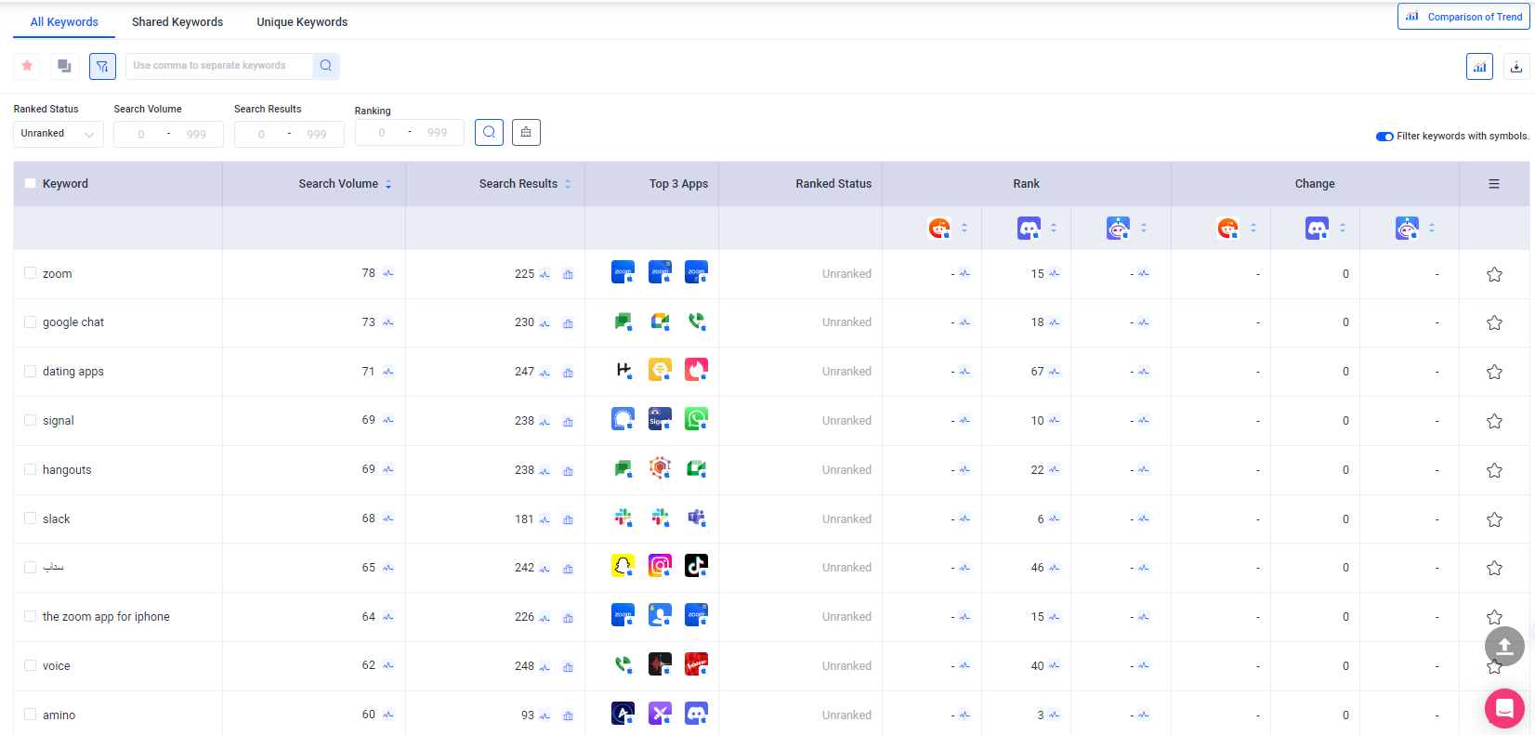Check the google chat keyword checkbox

[x=30, y=322]
